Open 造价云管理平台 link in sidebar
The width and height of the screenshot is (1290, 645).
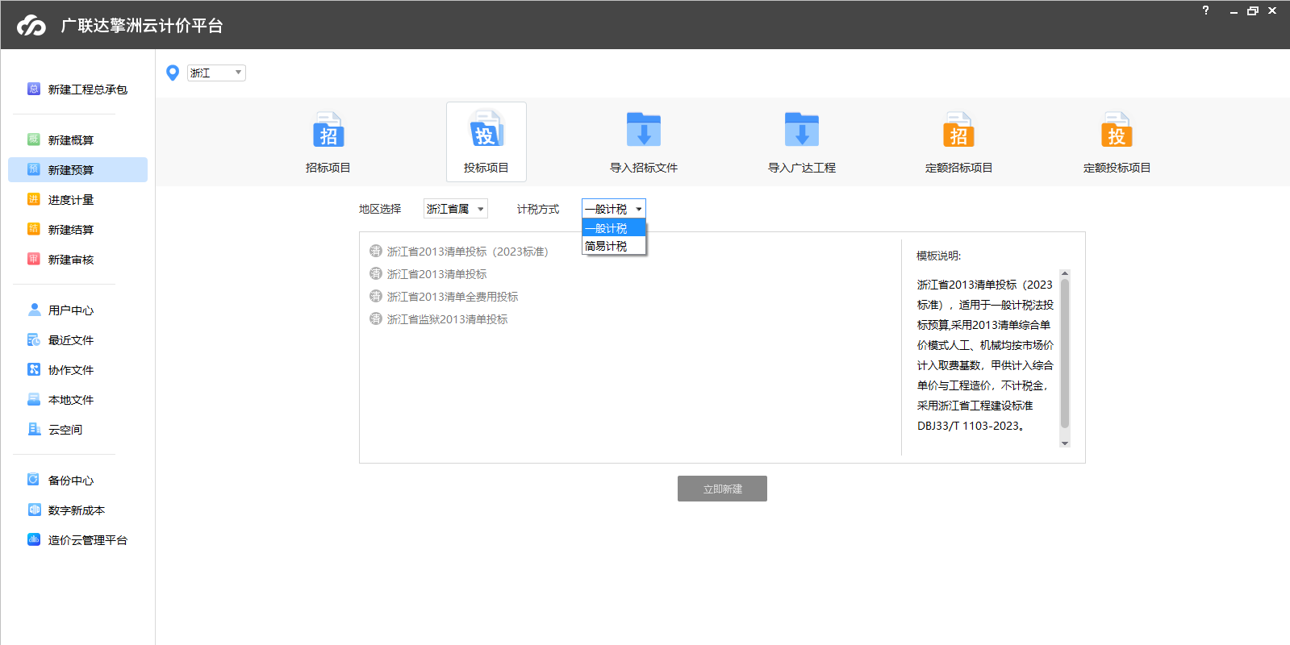point(87,540)
